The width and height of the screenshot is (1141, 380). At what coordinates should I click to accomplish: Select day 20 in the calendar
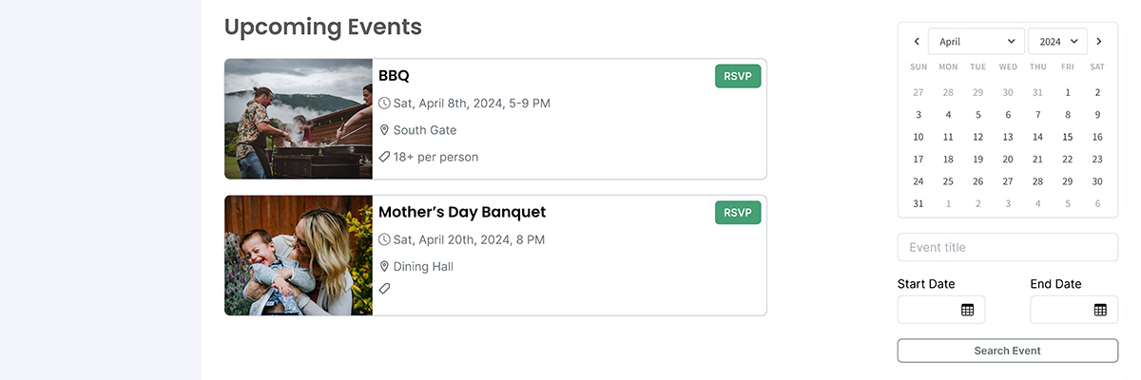click(1008, 160)
